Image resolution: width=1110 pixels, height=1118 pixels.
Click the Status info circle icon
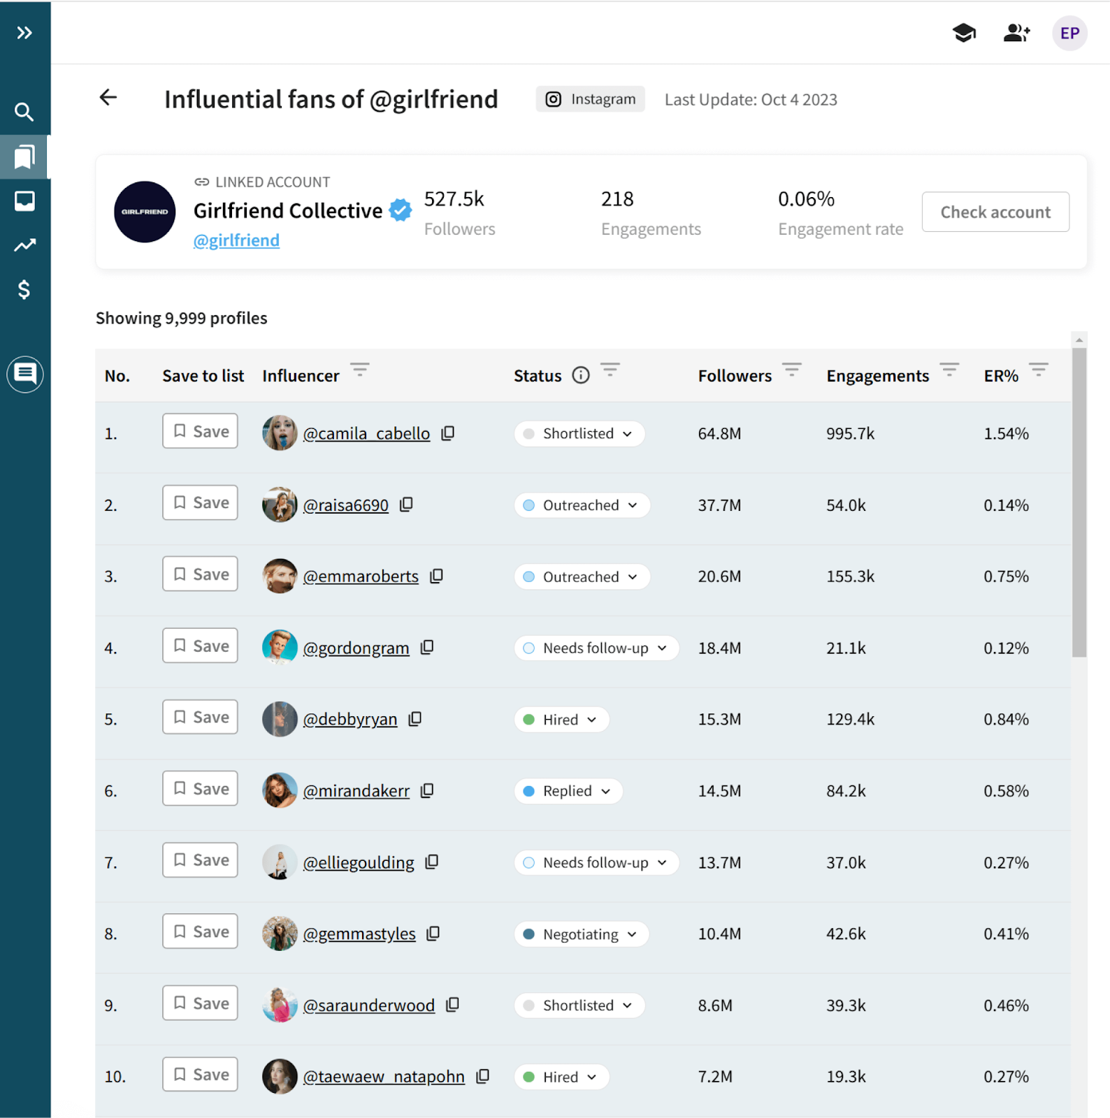point(581,375)
